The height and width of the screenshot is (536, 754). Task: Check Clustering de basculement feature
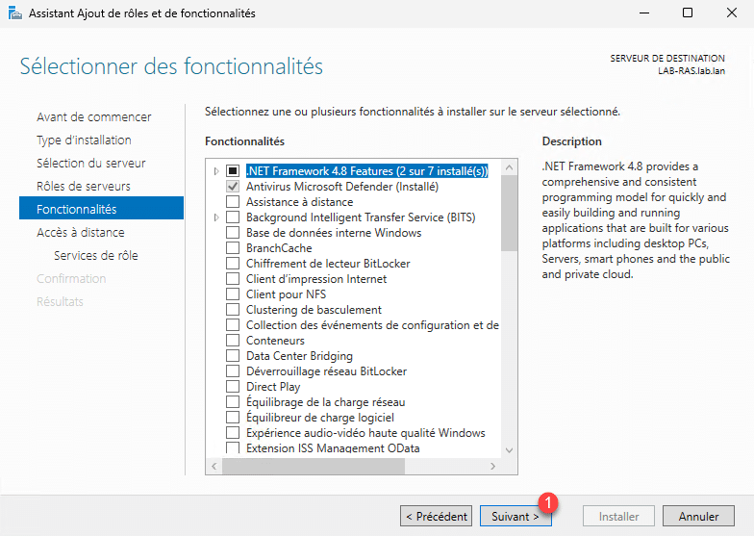[232, 310]
